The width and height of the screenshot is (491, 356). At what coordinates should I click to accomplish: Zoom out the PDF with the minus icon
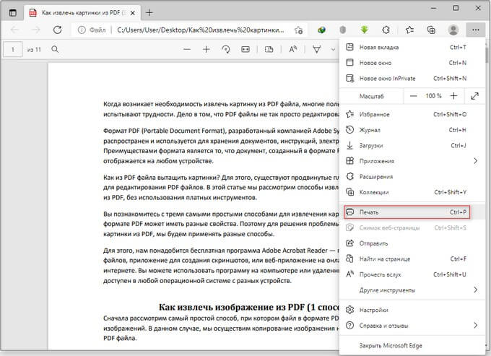coord(187,50)
